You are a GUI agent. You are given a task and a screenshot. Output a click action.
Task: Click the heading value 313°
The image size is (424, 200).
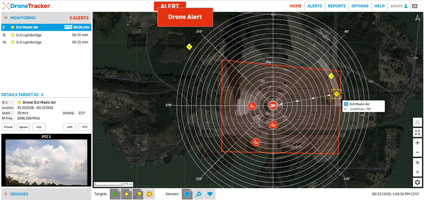pos(82,113)
